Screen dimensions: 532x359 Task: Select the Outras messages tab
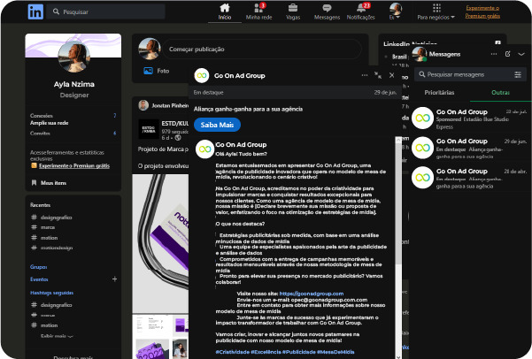(x=500, y=92)
